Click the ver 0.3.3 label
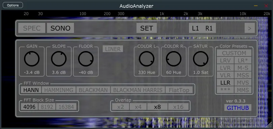The height and width of the screenshot is (129, 273). click(235, 101)
